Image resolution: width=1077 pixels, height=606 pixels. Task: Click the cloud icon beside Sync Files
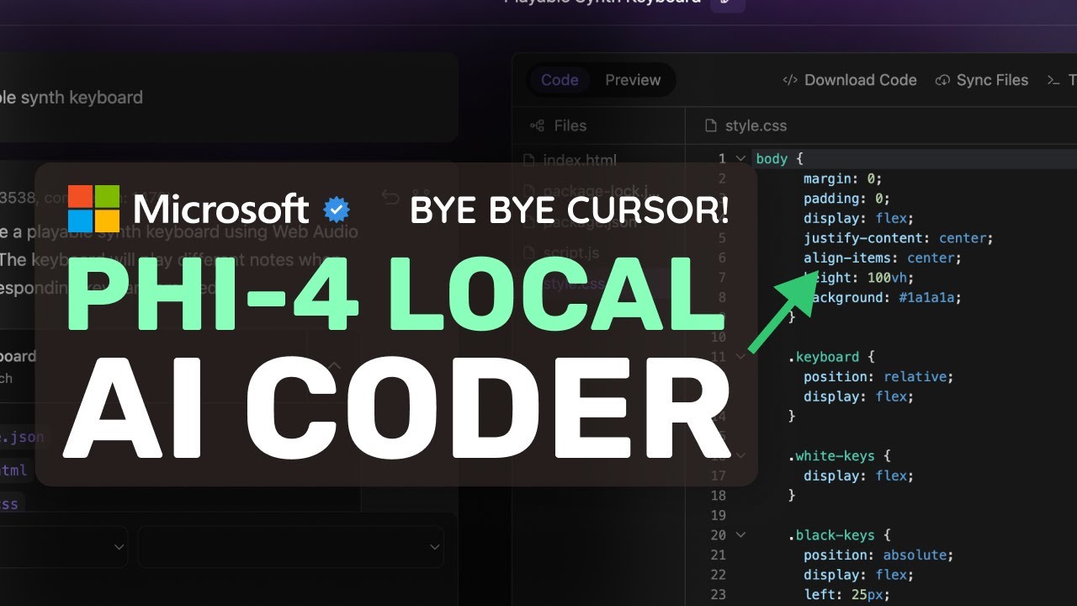(x=942, y=80)
